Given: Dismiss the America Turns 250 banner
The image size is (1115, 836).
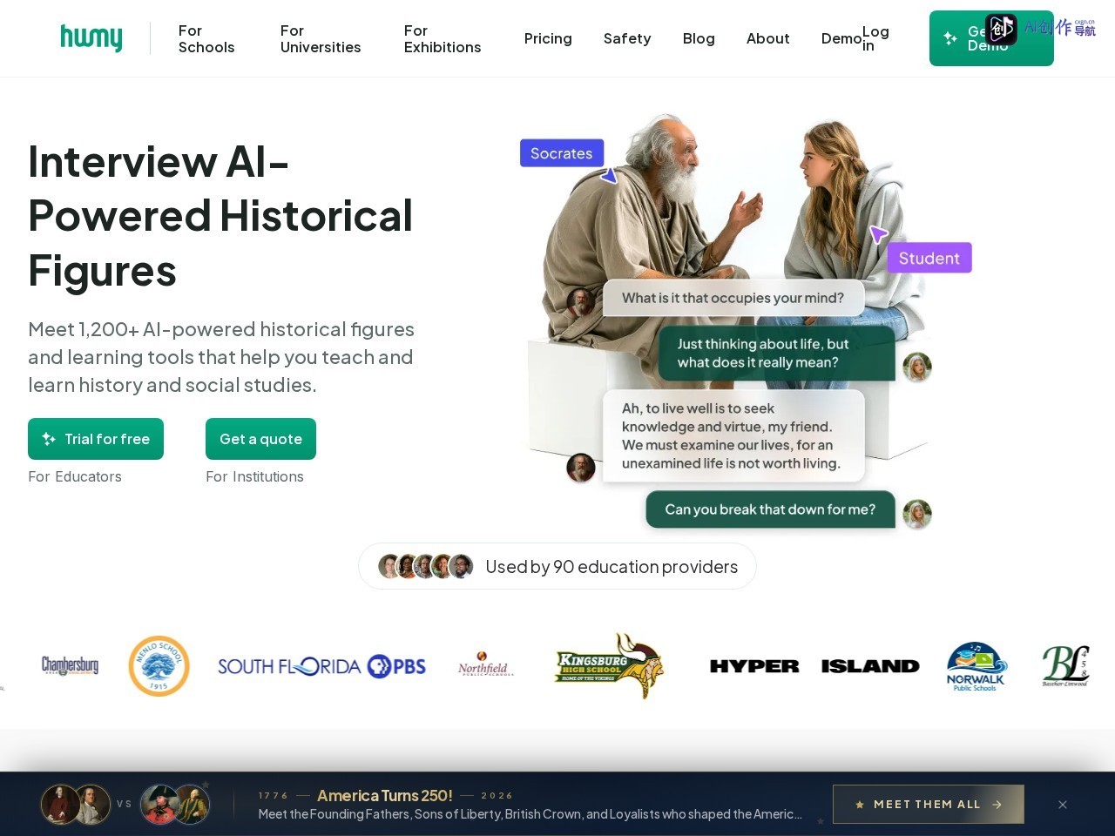Looking at the screenshot, I should 1063,805.
